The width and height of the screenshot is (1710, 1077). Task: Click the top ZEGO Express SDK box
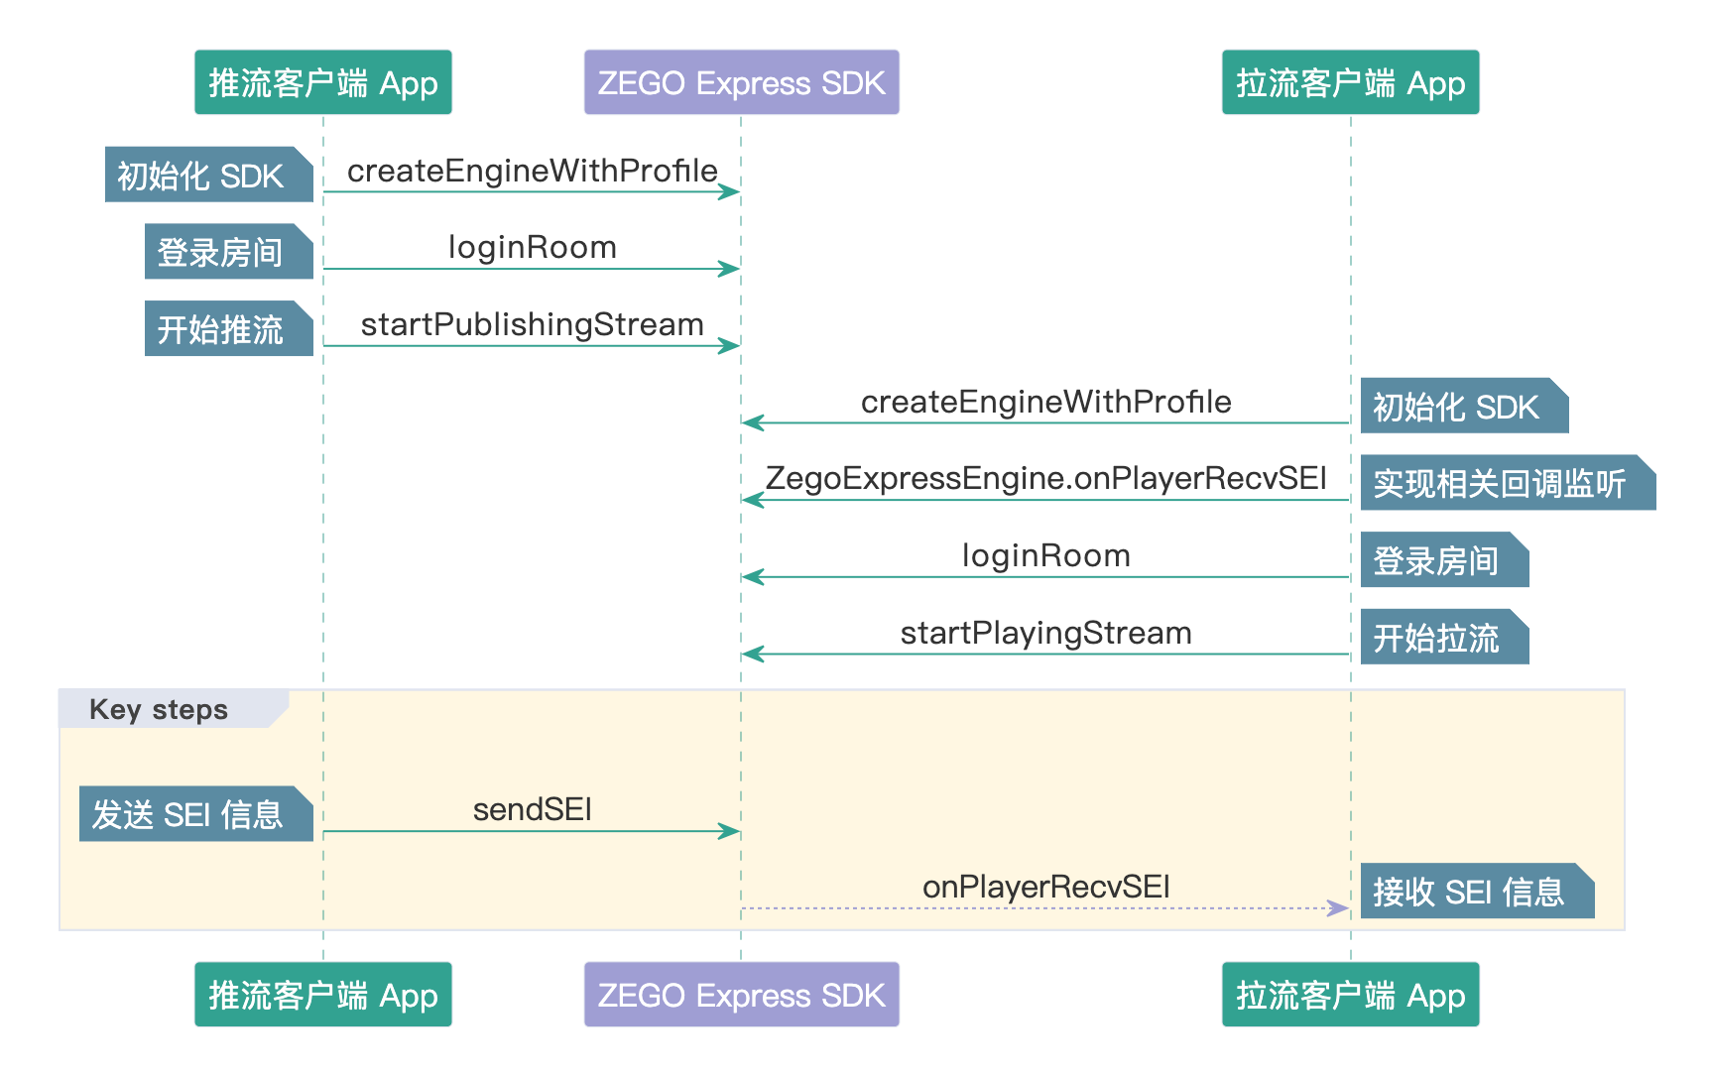(x=741, y=82)
